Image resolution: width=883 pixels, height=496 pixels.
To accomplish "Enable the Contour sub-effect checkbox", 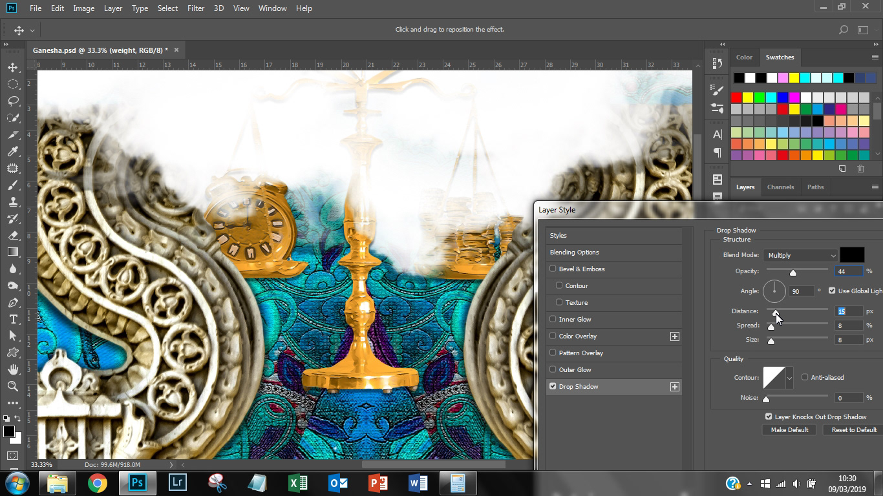I will [x=559, y=285].
